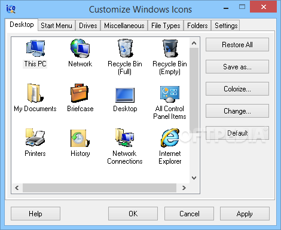Click the horizontal scrollbar thumb
This screenshot has width=281, height=230.
point(99,188)
